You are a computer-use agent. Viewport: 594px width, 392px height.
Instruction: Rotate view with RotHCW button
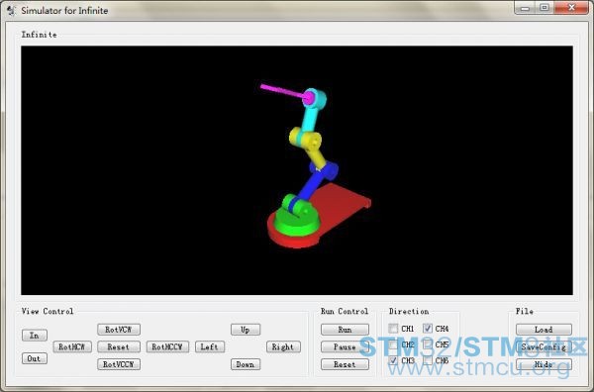(72, 346)
